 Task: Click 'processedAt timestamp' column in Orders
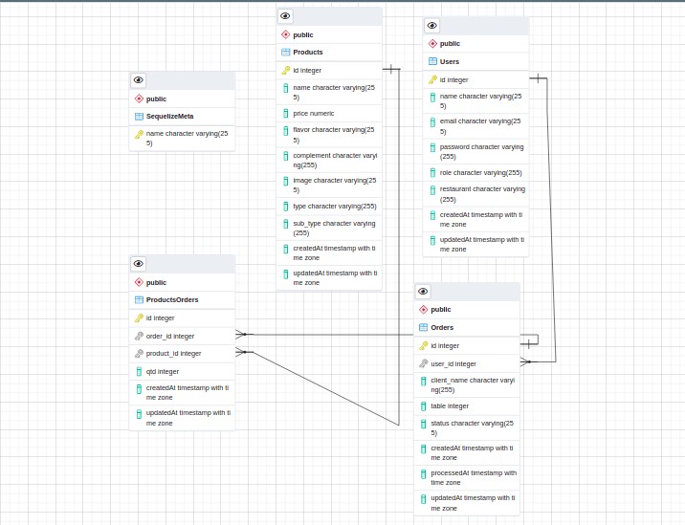(474, 477)
